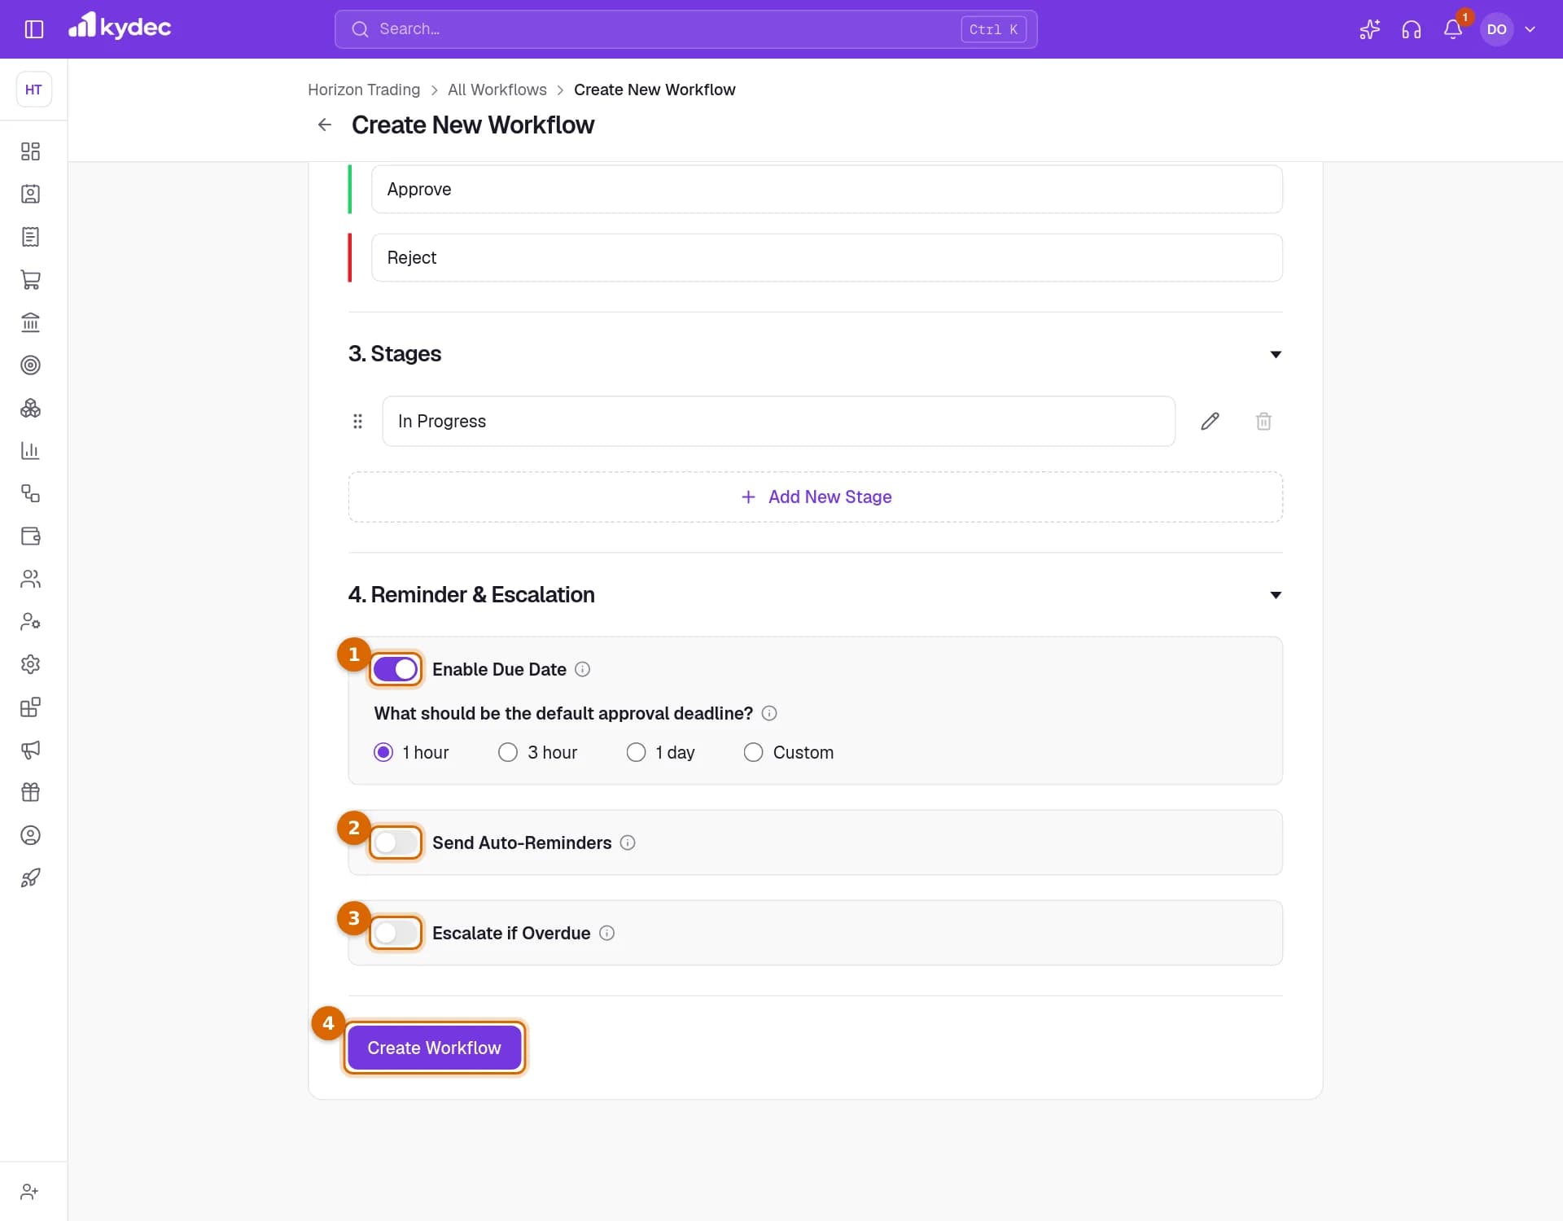This screenshot has height=1221, width=1563.
Task: Open the profile circle icon in sidebar
Action: [30, 835]
